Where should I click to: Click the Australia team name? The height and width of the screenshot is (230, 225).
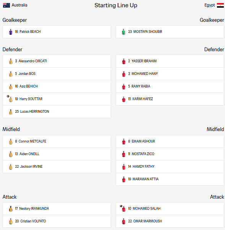pos(19,5)
